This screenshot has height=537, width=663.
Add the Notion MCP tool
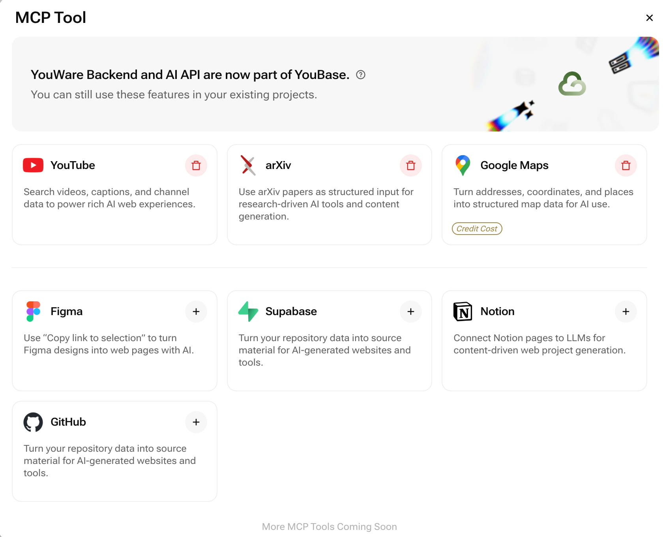[x=626, y=312]
